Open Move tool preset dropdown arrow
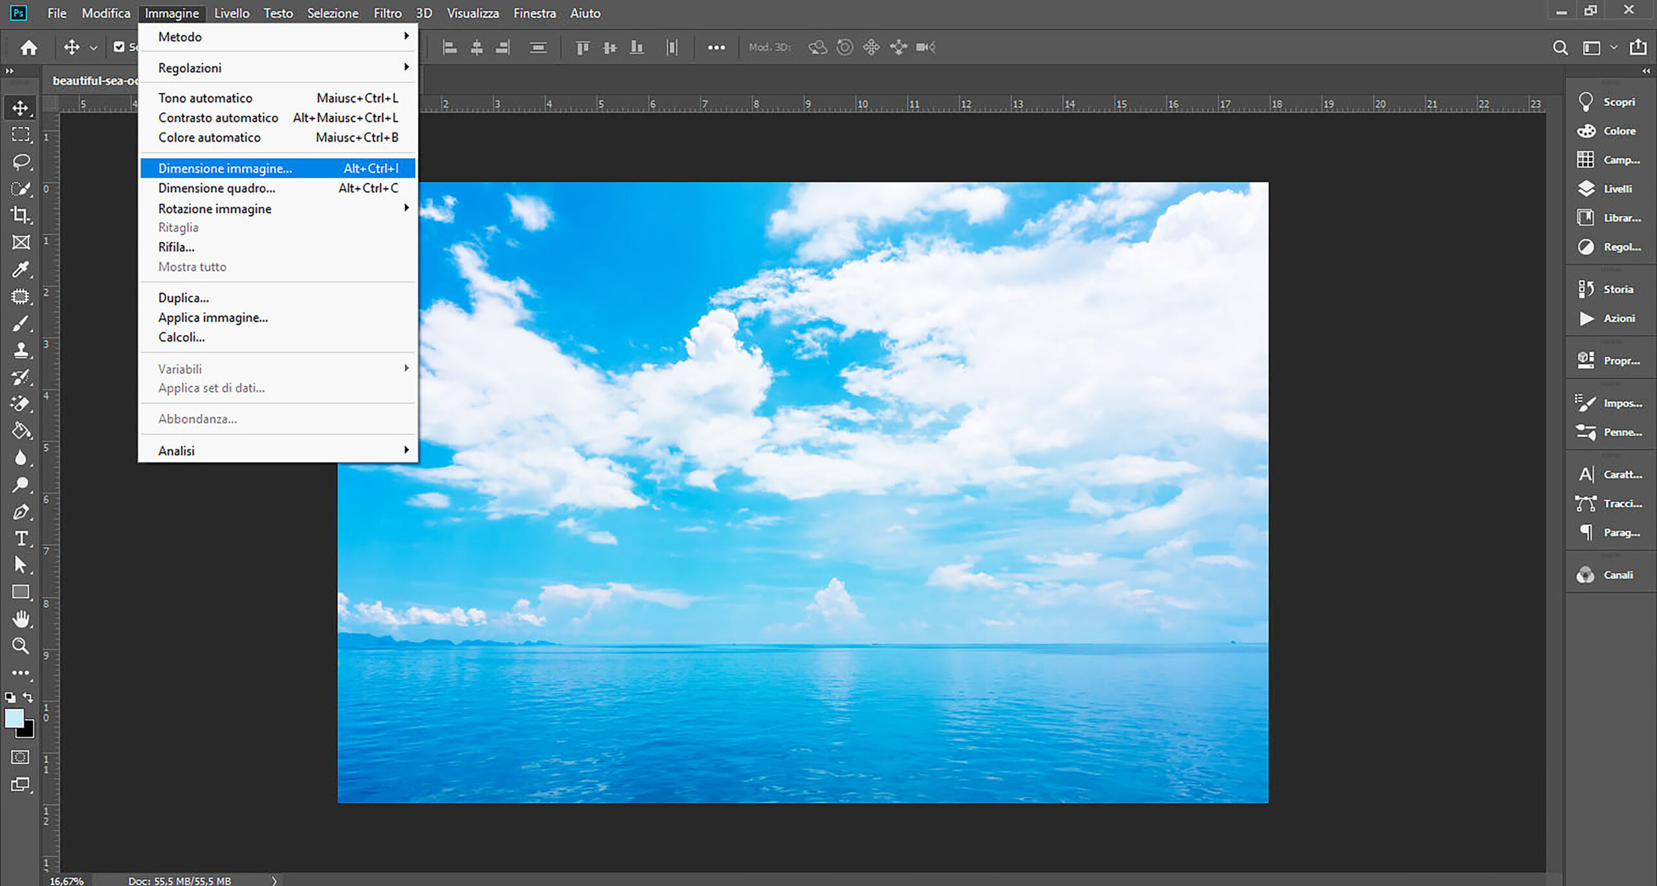 (x=93, y=48)
